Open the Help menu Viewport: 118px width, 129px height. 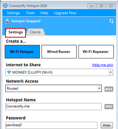[x=44, y=13]
